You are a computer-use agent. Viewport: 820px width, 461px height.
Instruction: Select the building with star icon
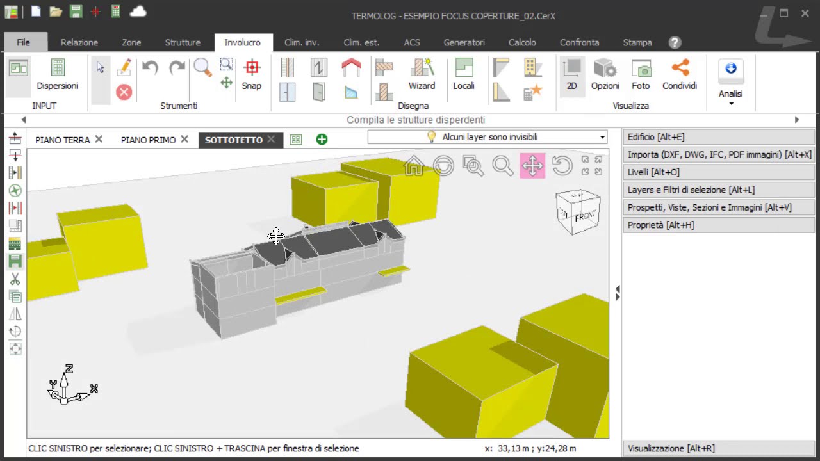coord(532,67)
